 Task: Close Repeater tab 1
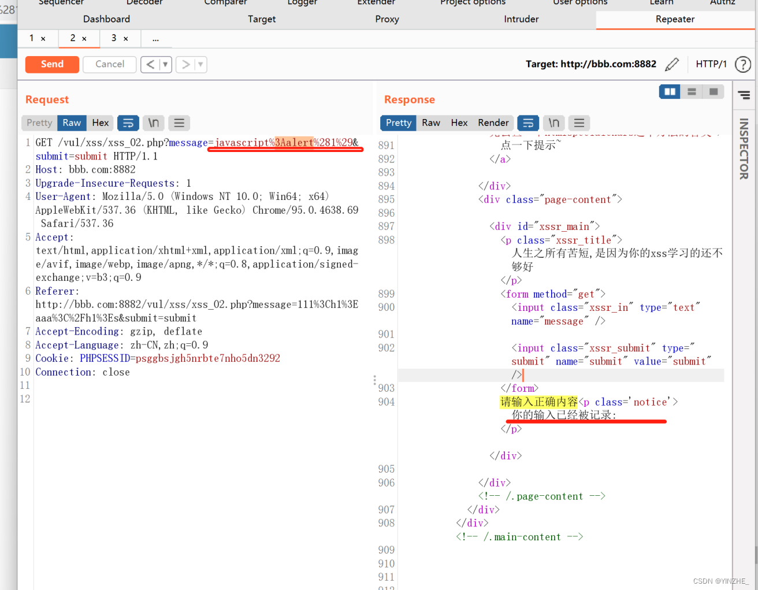(43, 39)
